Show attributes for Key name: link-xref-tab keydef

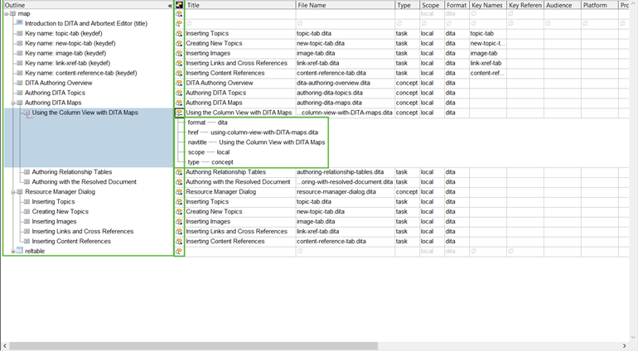179,63
